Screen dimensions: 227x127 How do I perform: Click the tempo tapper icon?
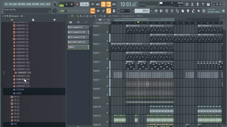193,11
